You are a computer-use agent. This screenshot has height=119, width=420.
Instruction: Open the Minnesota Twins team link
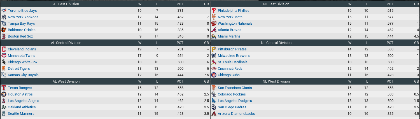click(21, 56)
